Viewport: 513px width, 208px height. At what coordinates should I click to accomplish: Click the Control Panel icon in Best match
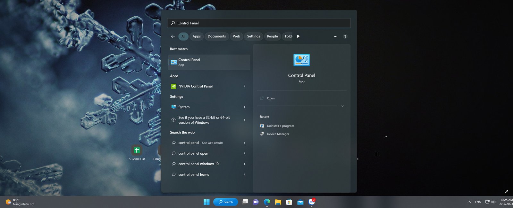tap(173, 62)
